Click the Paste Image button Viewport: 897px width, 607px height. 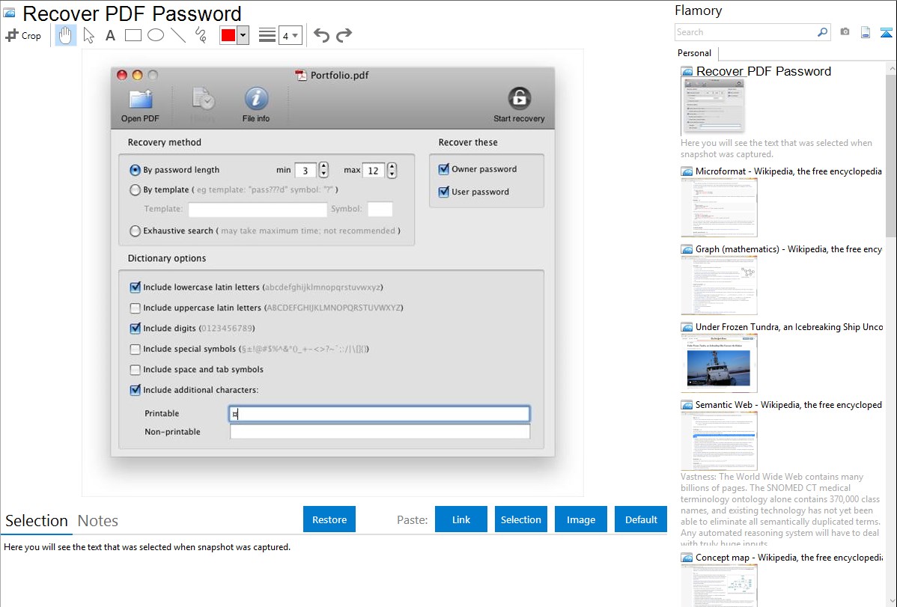[580, 519]
